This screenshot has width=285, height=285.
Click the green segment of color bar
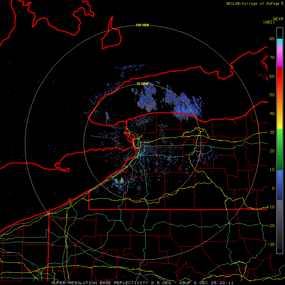pyautogui.click(x=280, y=149)
